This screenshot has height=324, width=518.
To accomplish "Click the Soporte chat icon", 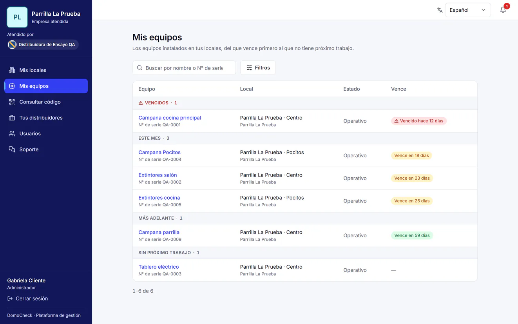I will pos(12,149).
